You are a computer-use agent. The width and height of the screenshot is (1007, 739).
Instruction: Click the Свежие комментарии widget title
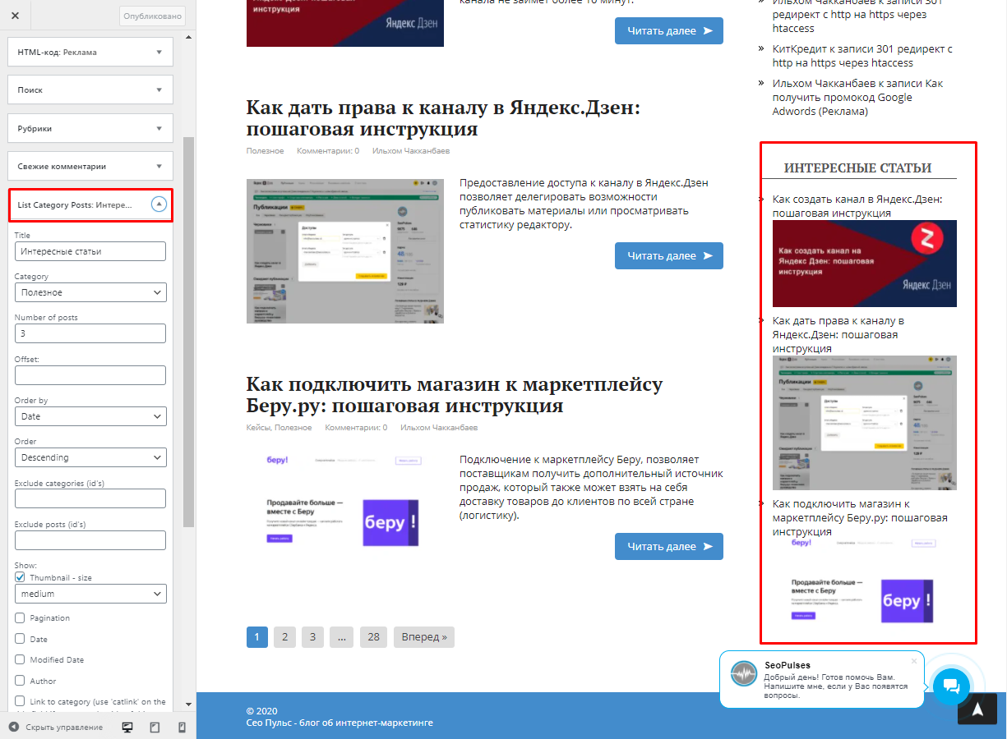62,166
